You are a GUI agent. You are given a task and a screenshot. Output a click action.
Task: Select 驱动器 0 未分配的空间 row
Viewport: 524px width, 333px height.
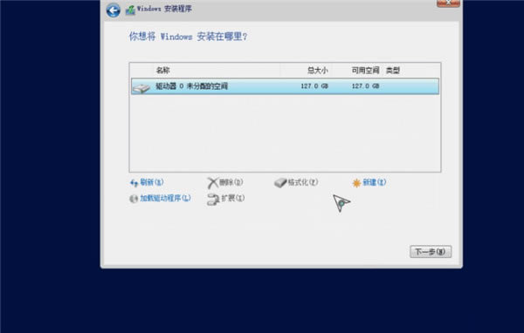click(x=285, y=86)
